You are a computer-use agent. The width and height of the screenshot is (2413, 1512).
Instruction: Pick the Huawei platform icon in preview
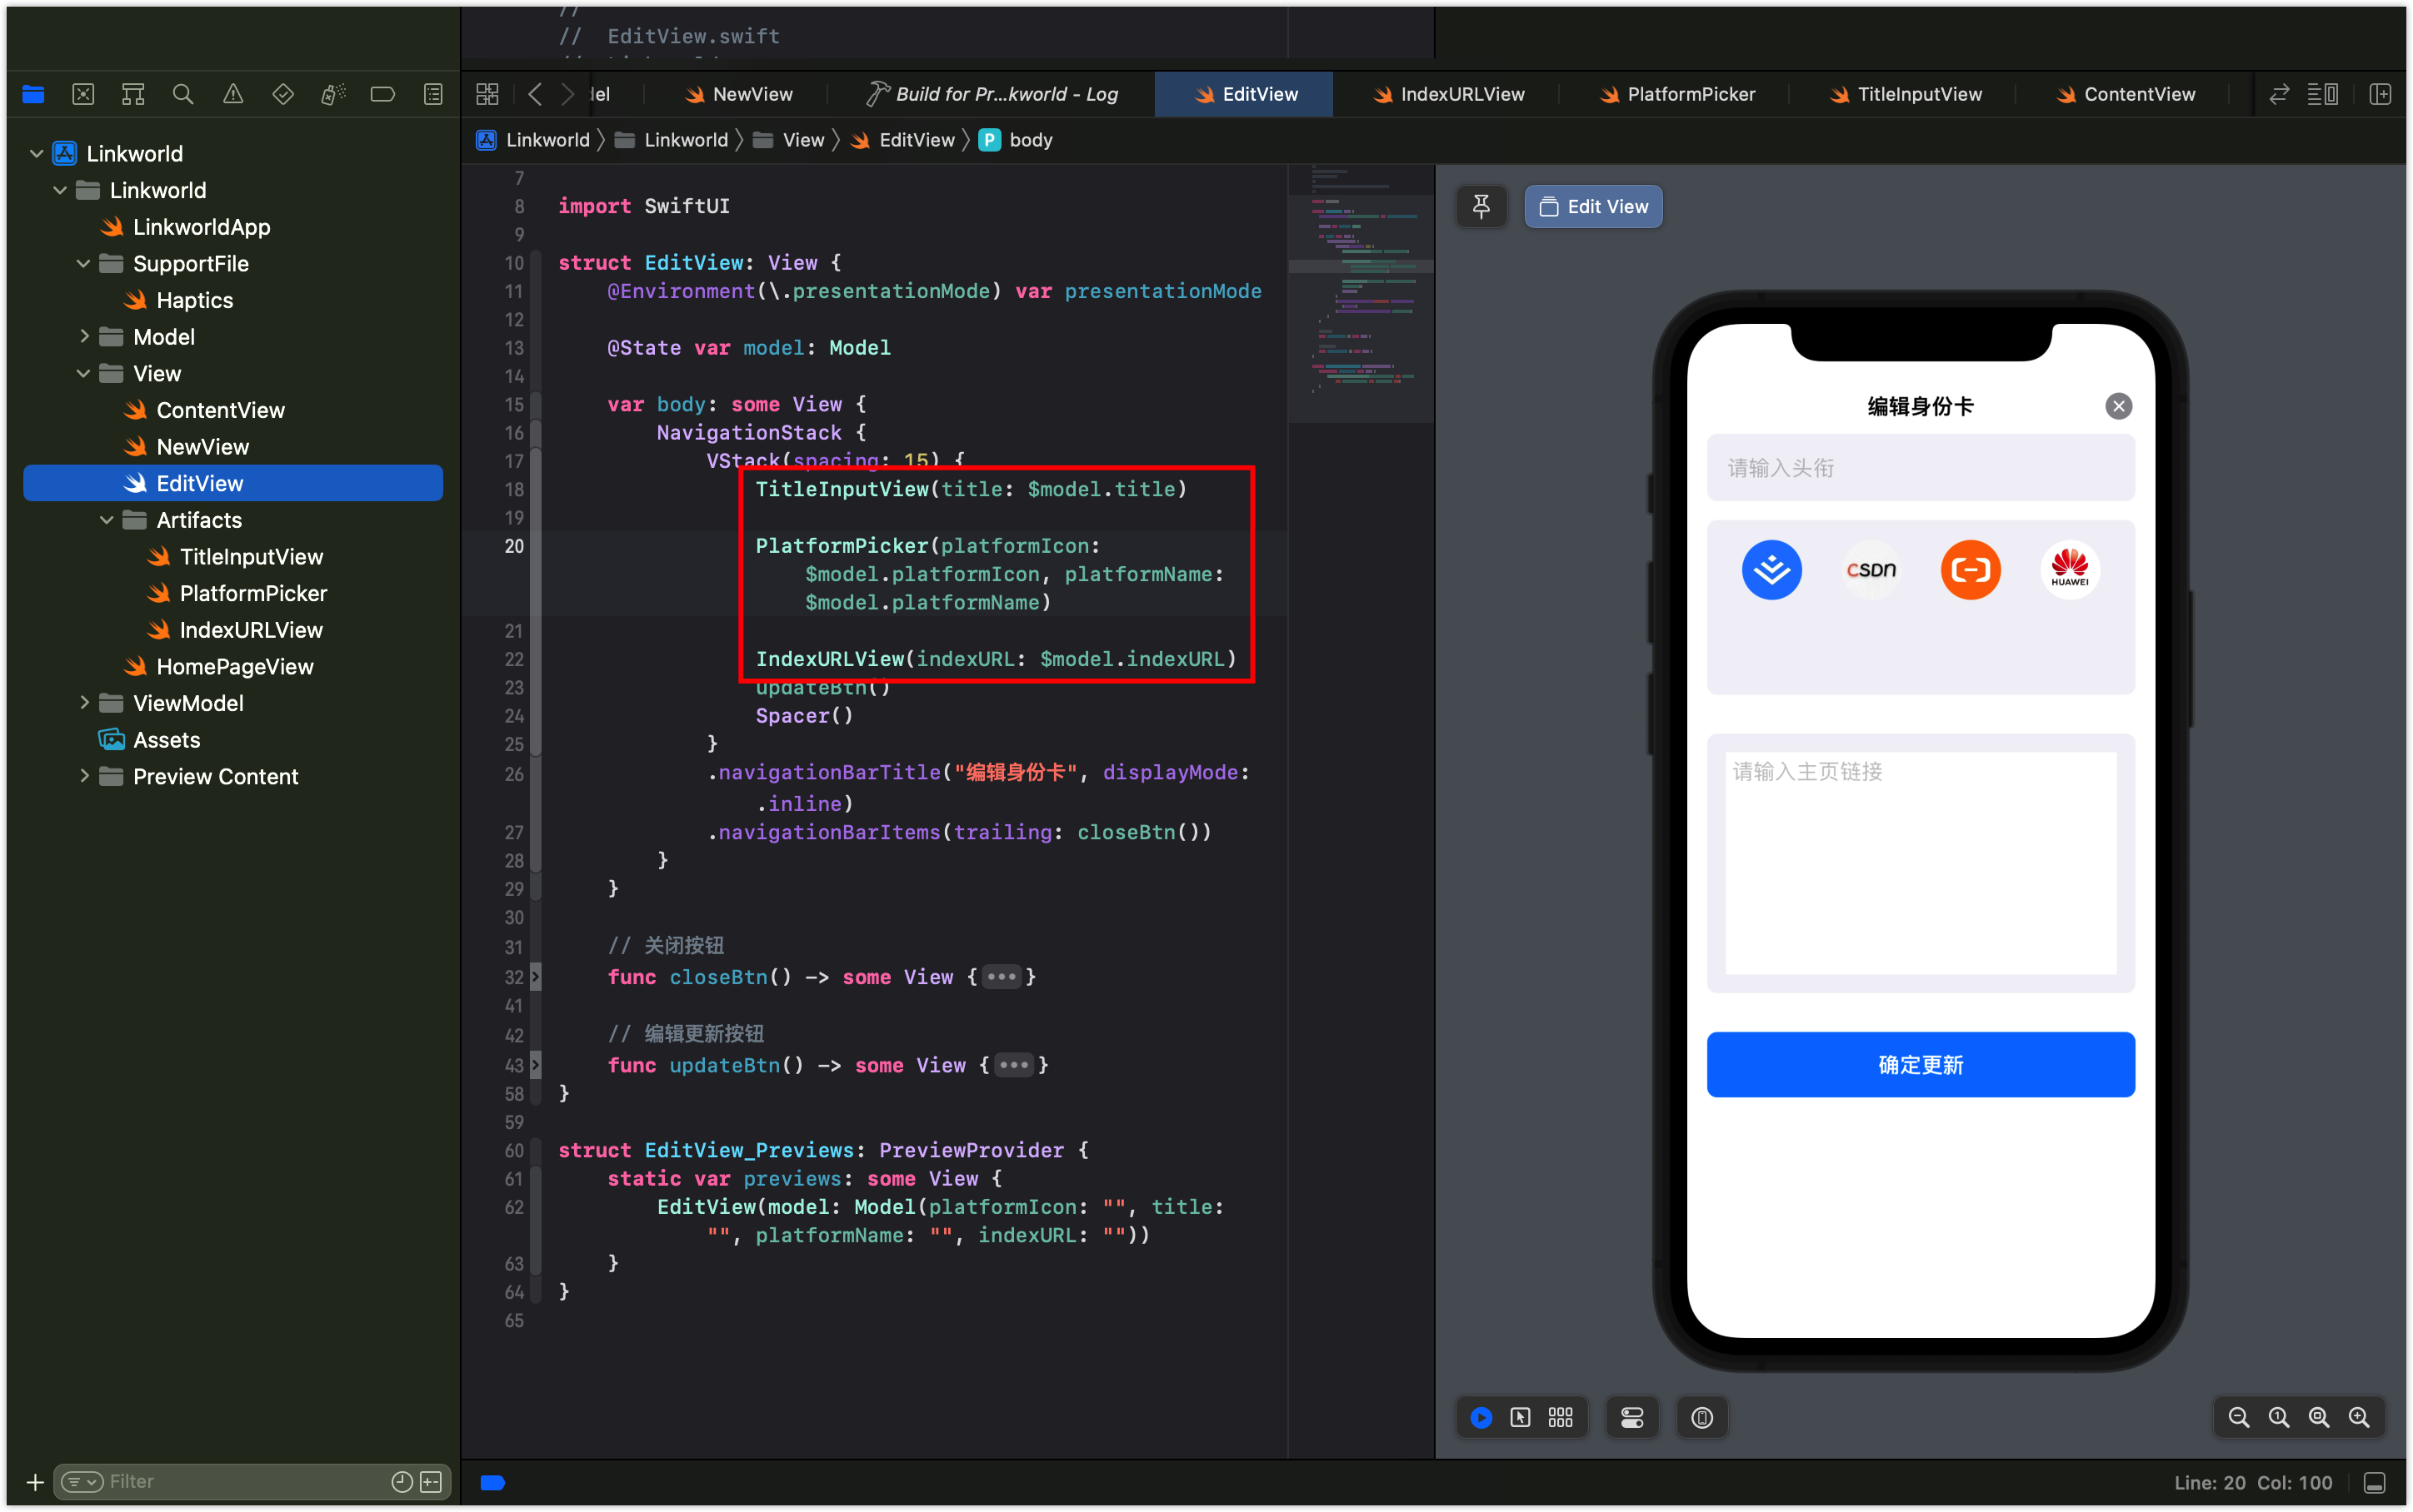click(2070, 569)
